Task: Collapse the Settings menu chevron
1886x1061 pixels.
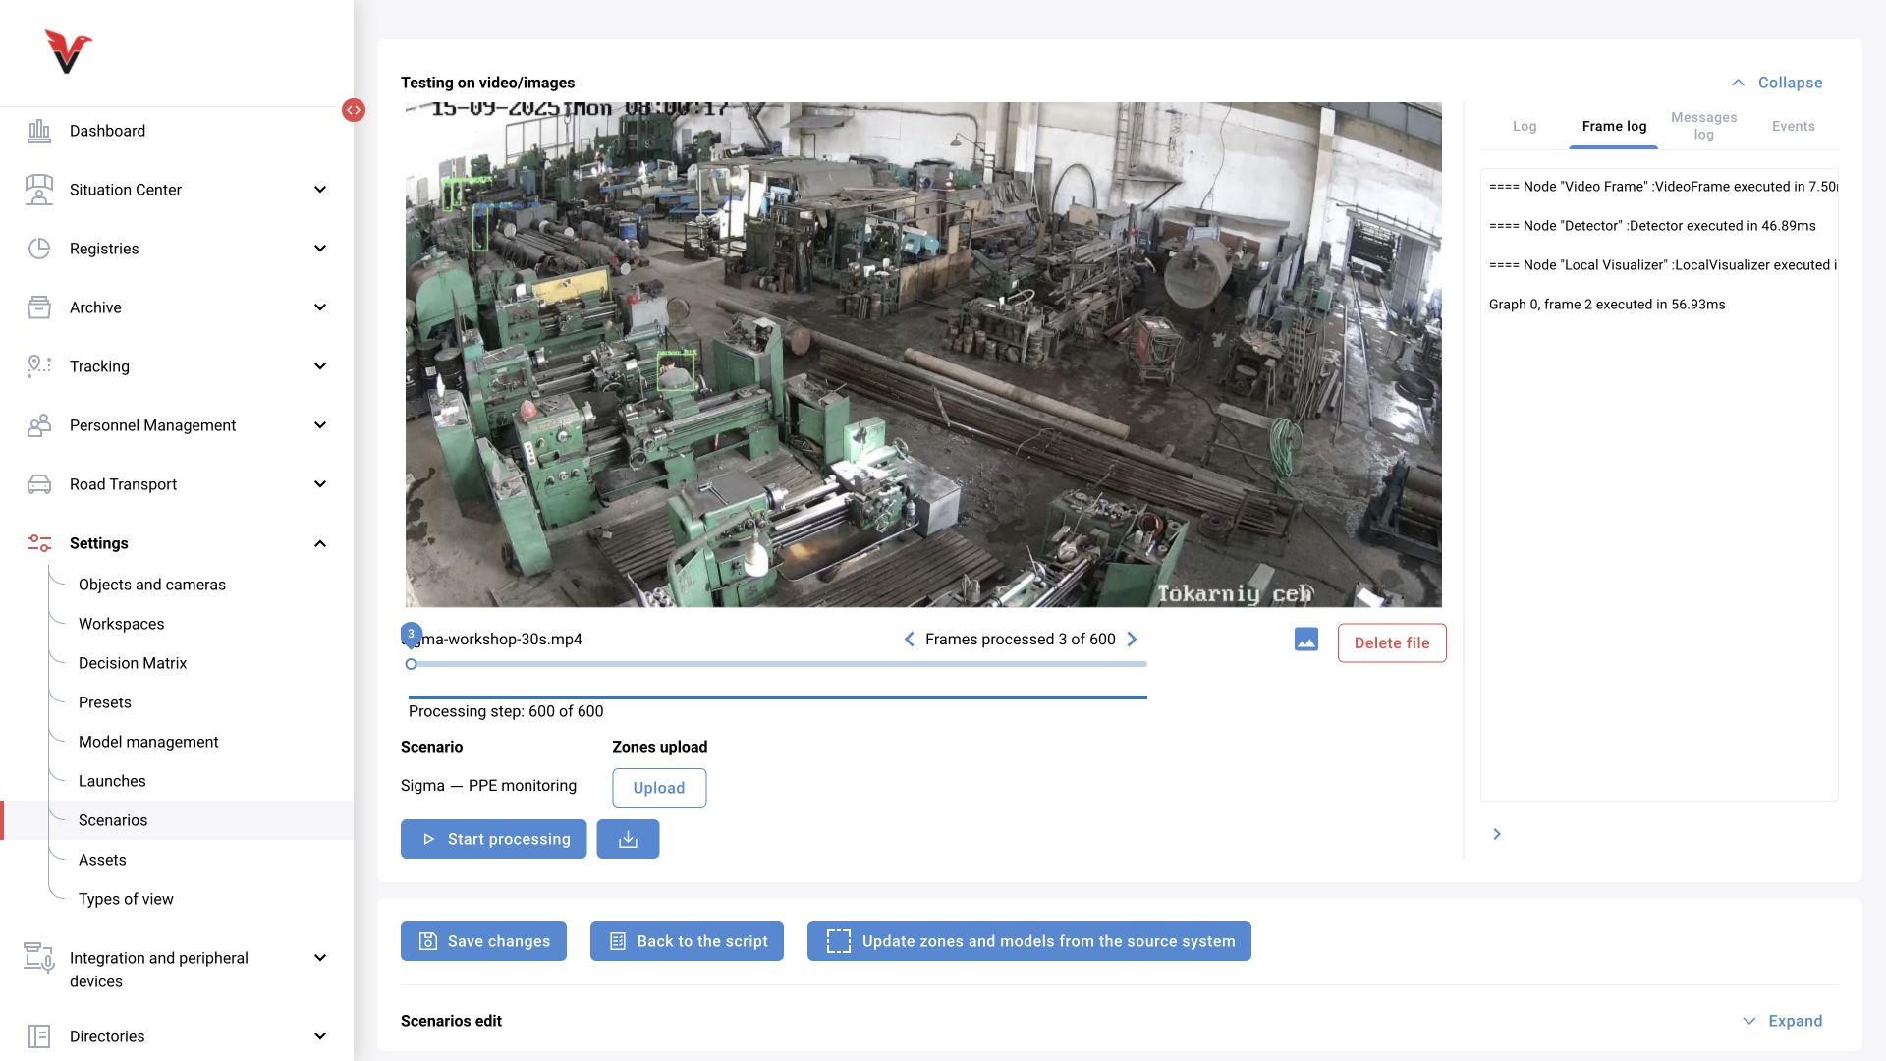Action: [x=320, y=543]
